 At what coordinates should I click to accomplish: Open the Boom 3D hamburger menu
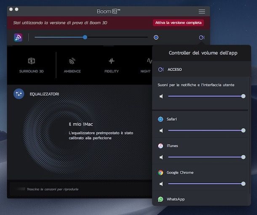[x=202, y=11]
